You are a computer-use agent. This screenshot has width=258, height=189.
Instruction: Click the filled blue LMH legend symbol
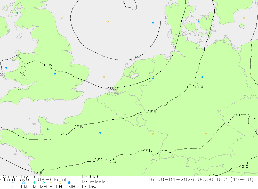69,183
